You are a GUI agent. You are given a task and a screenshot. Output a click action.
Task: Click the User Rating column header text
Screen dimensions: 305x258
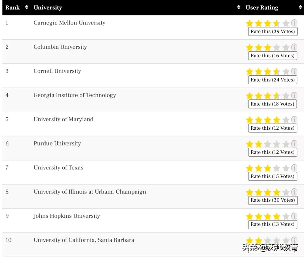[x=262, y=8]
